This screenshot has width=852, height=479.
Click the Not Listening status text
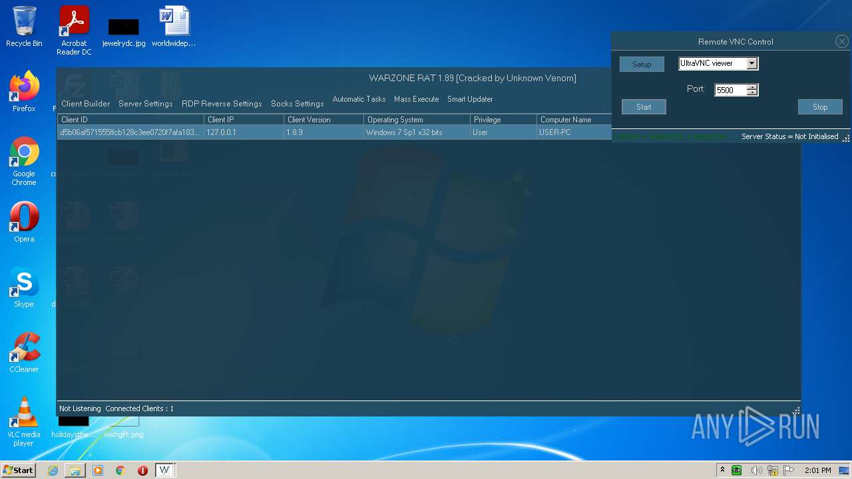[x=80, y=408]
